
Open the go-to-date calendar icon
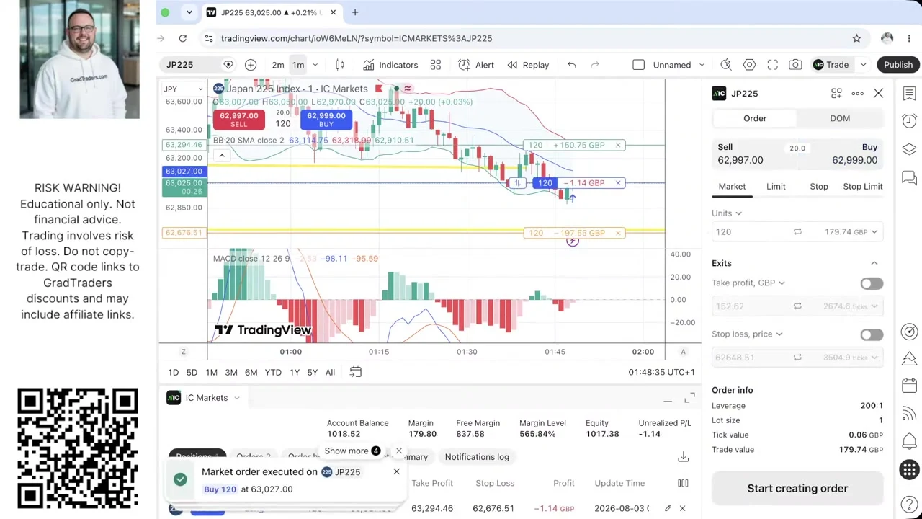355,372
